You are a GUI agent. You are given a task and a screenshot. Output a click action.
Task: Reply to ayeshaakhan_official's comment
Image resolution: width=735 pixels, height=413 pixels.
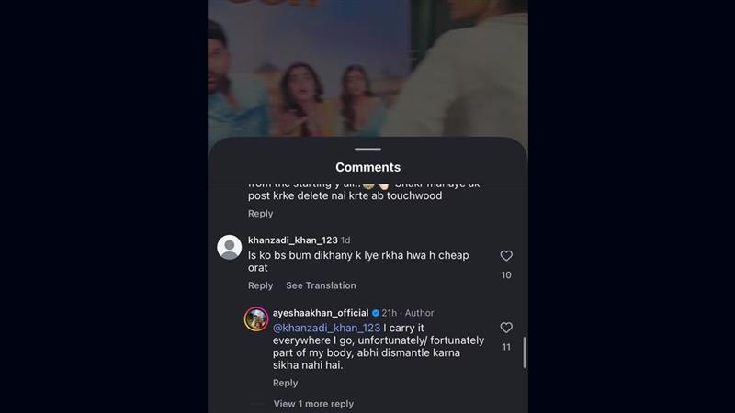(286, 383)
